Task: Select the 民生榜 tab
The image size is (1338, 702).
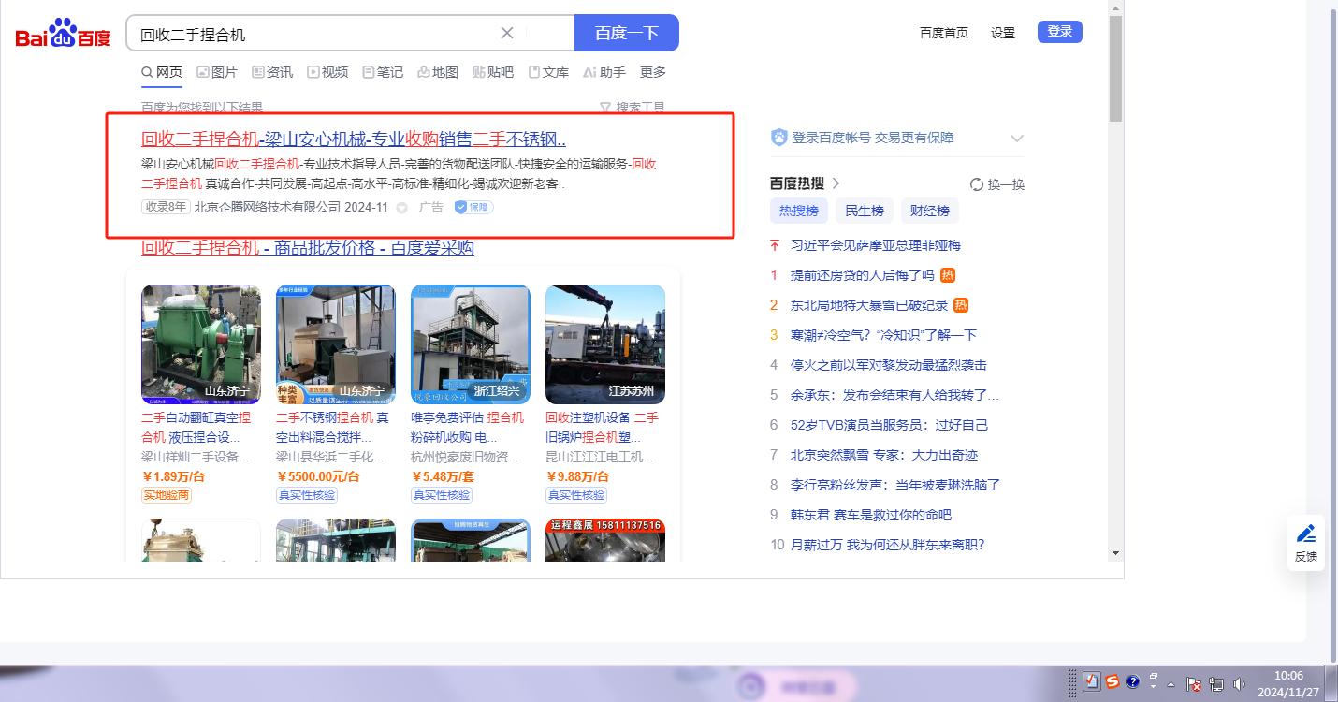Action: coord(865,211)
